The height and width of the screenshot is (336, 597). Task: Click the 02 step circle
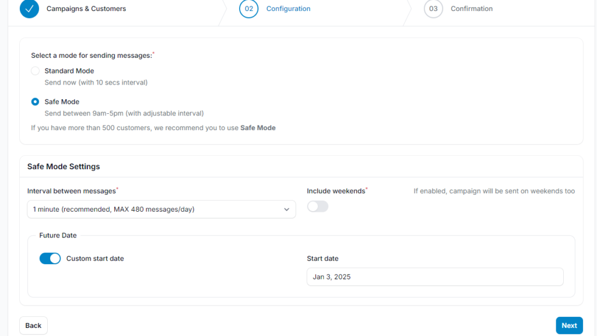tap(248, 8)
